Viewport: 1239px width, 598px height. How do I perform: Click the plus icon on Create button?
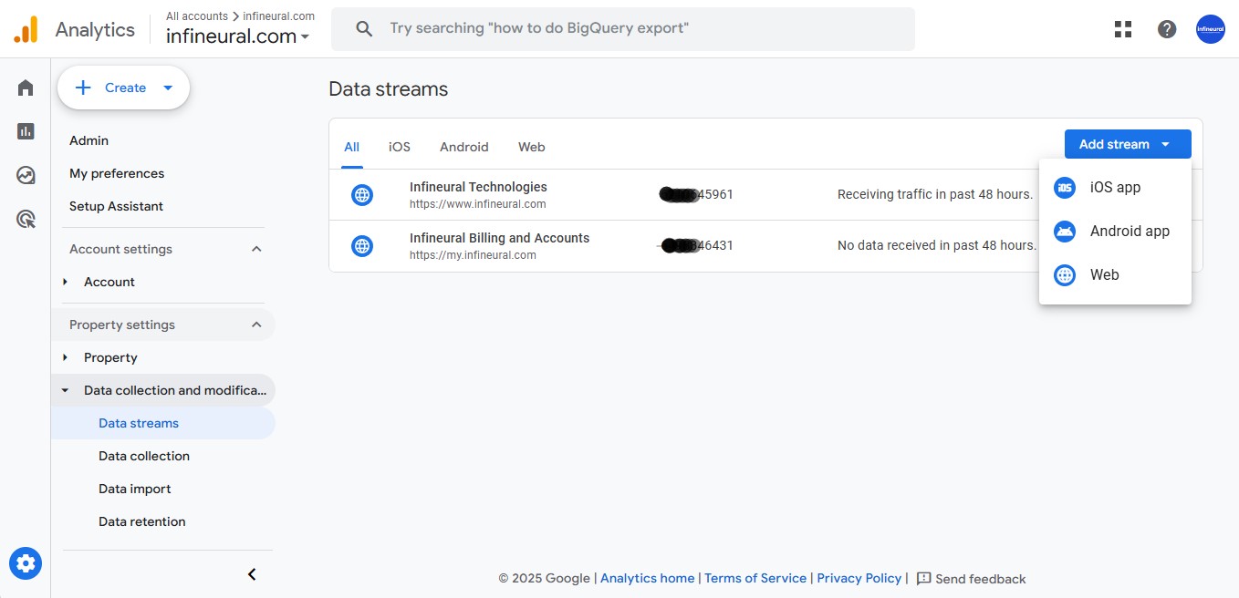click(83, 88)
